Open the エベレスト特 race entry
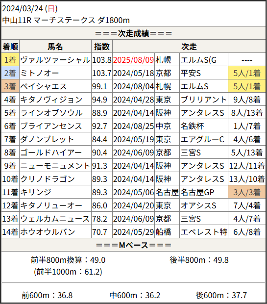Image resolution: width=267 pixels, height=304 pixels. click(x=204, y=232)
